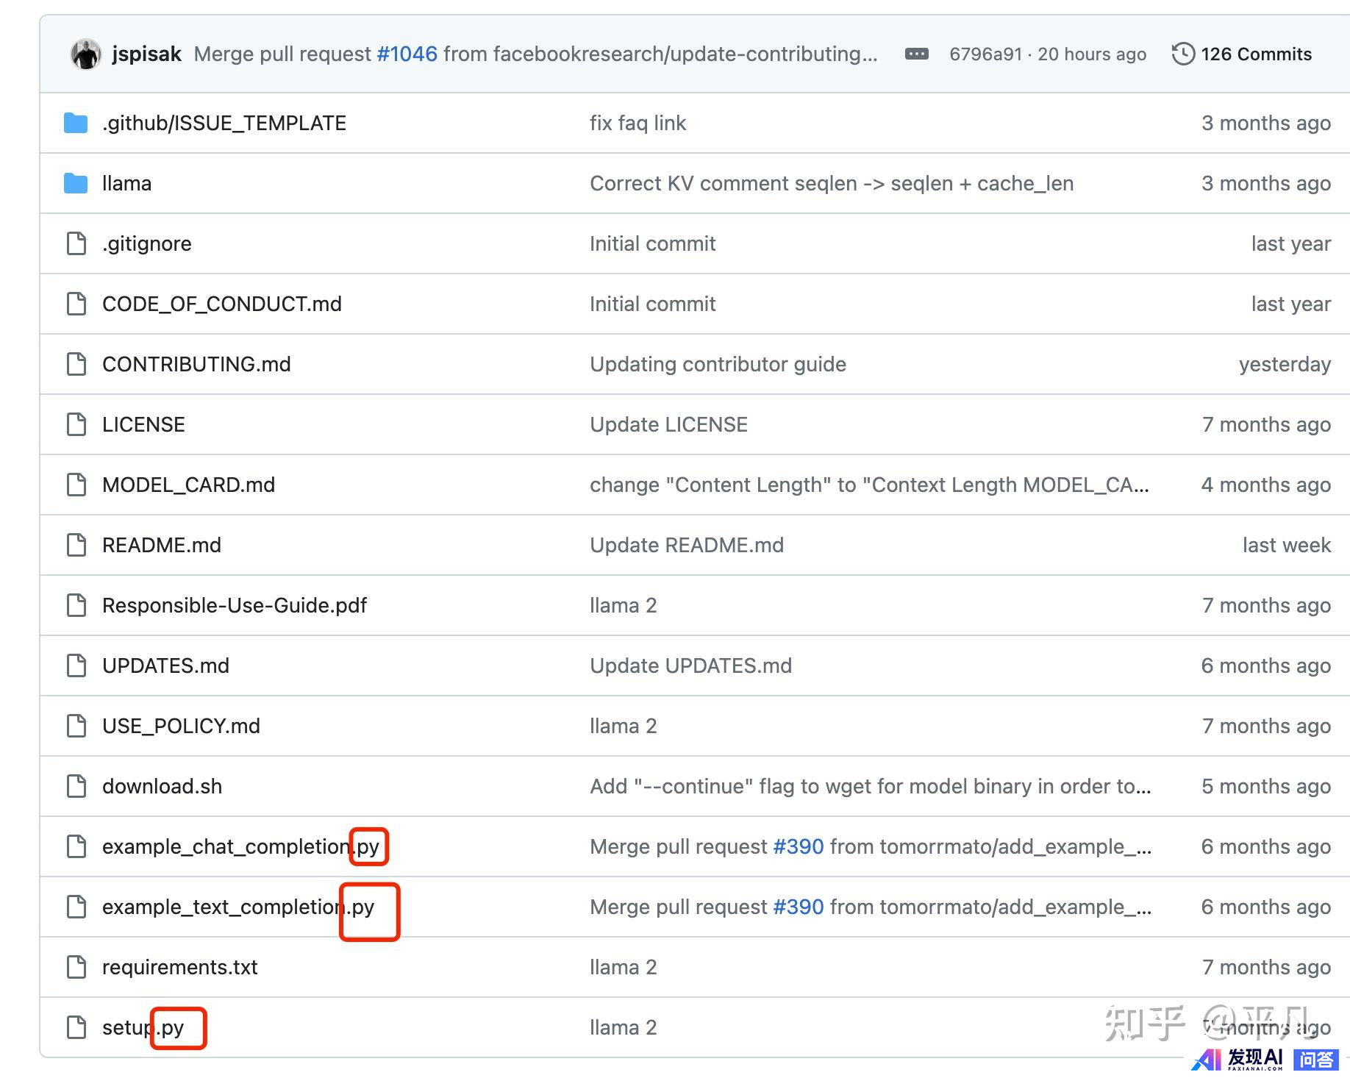Screen dimensions: 1350x1078
Task: Open USE_POLICY.md file
Action: click(181, 726)
